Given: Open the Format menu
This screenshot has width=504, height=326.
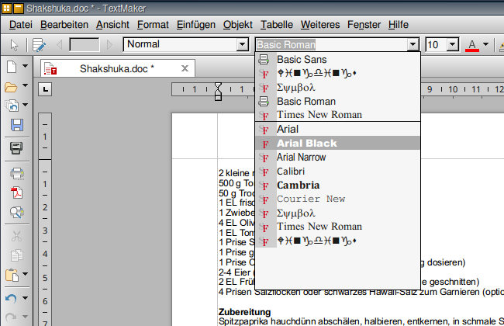Looking at the screenshot, I should point(152,25).
